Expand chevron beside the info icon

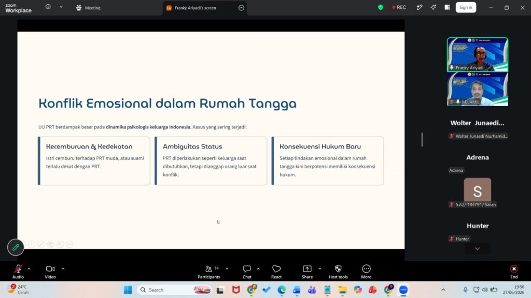coord(61,7)
